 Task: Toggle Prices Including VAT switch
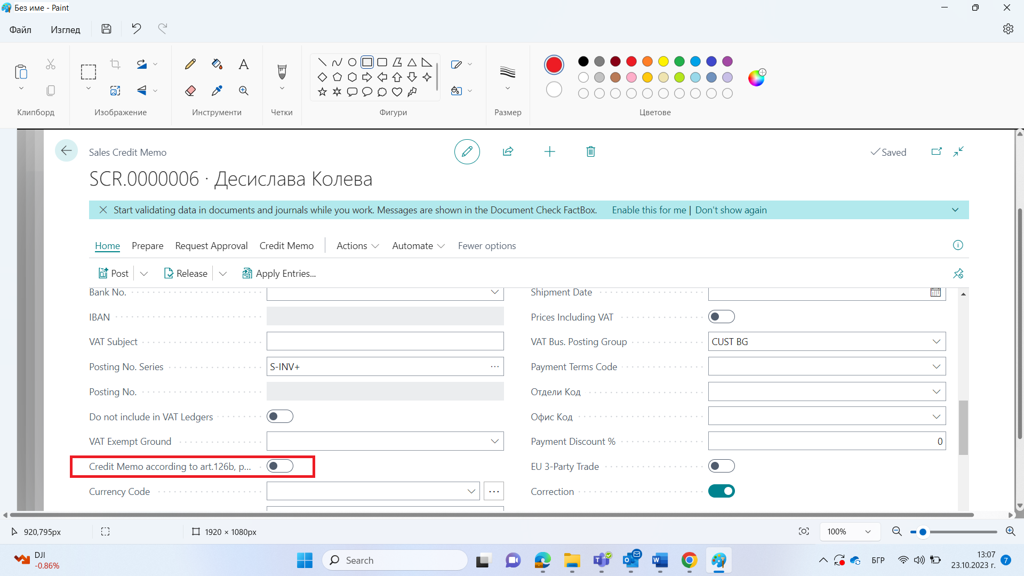(x=721, y=316)
